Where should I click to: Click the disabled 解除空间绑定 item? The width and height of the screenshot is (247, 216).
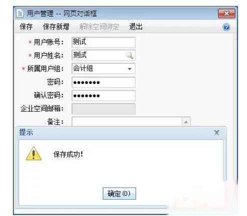(x=99, y=26)
